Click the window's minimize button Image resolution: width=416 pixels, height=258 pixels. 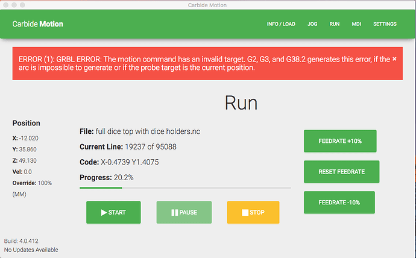click(x=14, y=5)
